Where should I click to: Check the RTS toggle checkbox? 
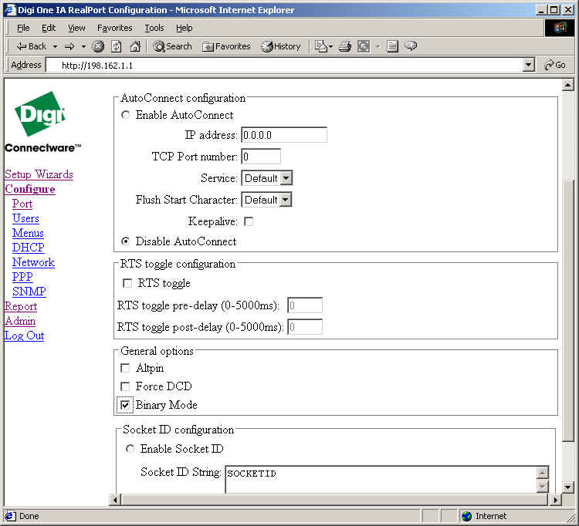(x=127, y=284)
